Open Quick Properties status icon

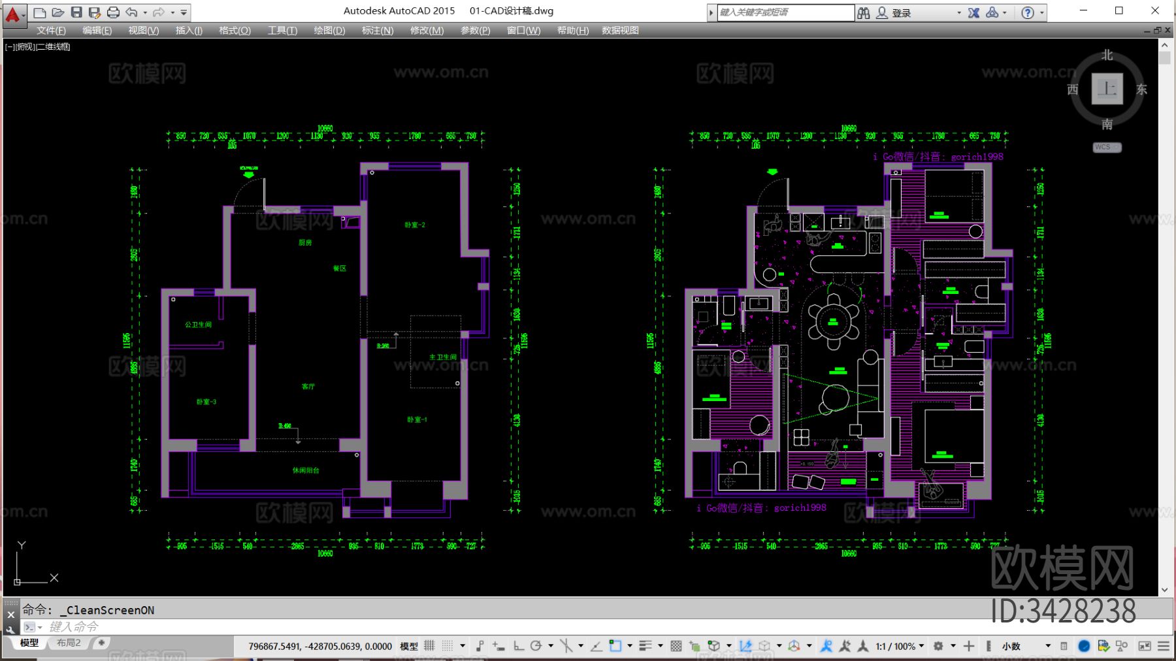1064,646
